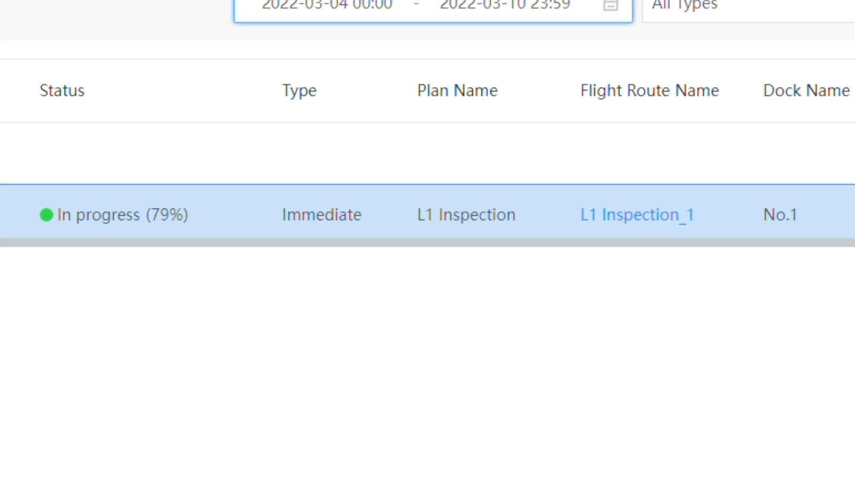This screenshot has width=855, height=481.
Task: Edit the start date 2022-03-04 00:00
Action: point(327,5)
